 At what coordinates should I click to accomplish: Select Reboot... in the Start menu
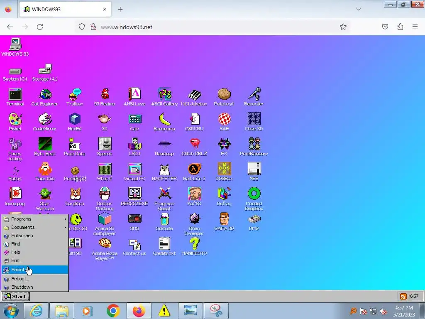coord(35,279)
